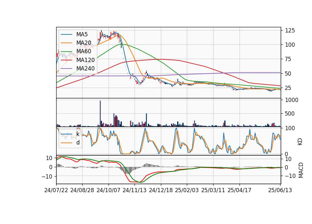This screenshot has height=224, width=312.
Task: Click the 24/12/18 date label
Action: pyautogui.click(x=161, y=190)
